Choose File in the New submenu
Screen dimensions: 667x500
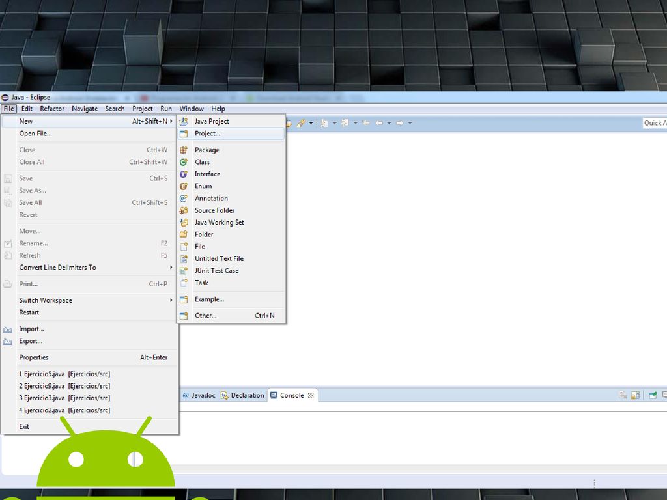(231, 247)
